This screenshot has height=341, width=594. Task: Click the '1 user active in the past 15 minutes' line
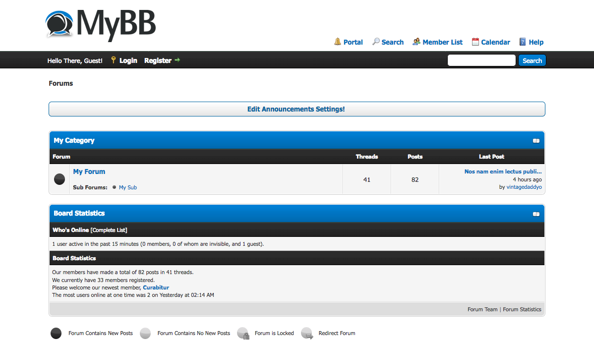click(x=158, y=244)
